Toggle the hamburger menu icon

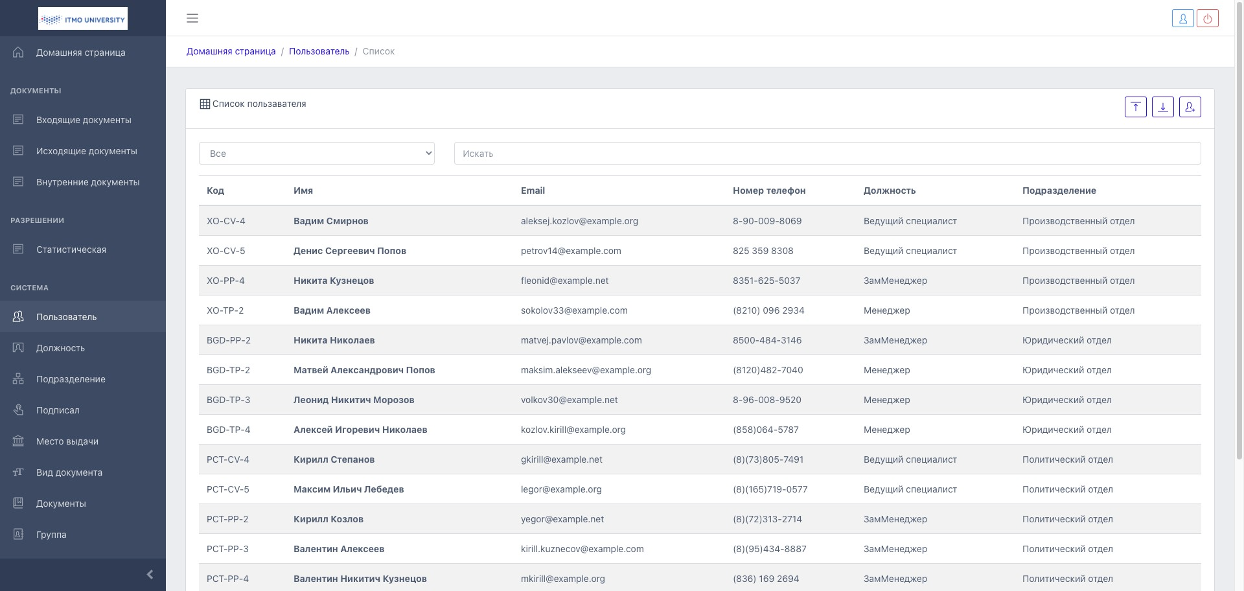pyautogui.click(x=192, y=18)
